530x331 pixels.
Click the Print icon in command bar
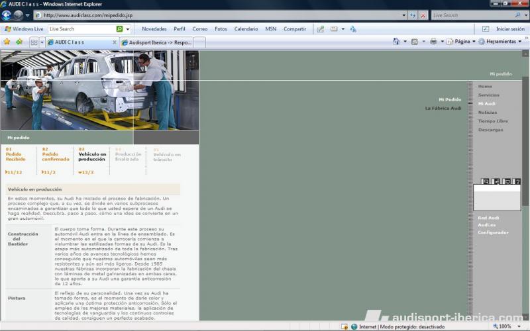tap(433, 42)
